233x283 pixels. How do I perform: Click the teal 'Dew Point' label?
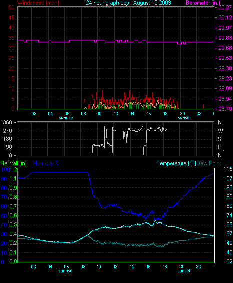point(209,163)
